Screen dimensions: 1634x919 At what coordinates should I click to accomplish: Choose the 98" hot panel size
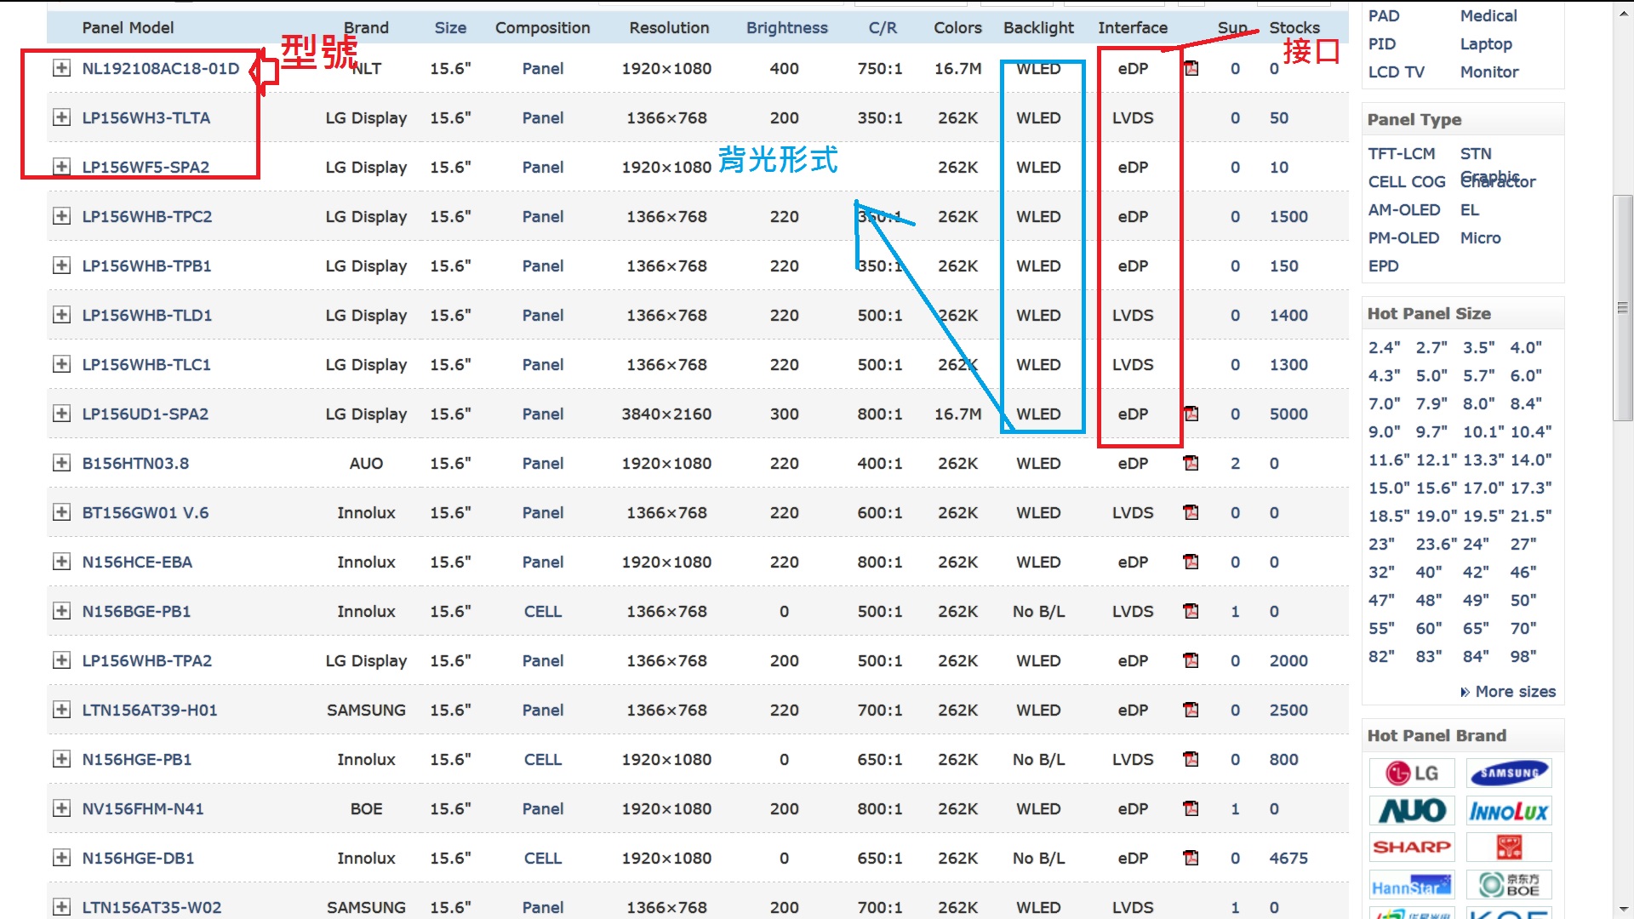[x=1523, y=657]
